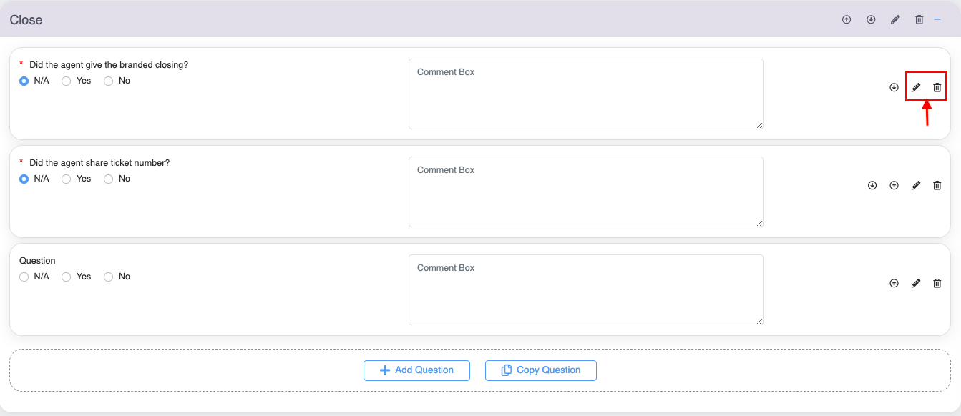Screen dimensions: 961x416
Task: Move ticket number question up
Action: click(894, 185)
